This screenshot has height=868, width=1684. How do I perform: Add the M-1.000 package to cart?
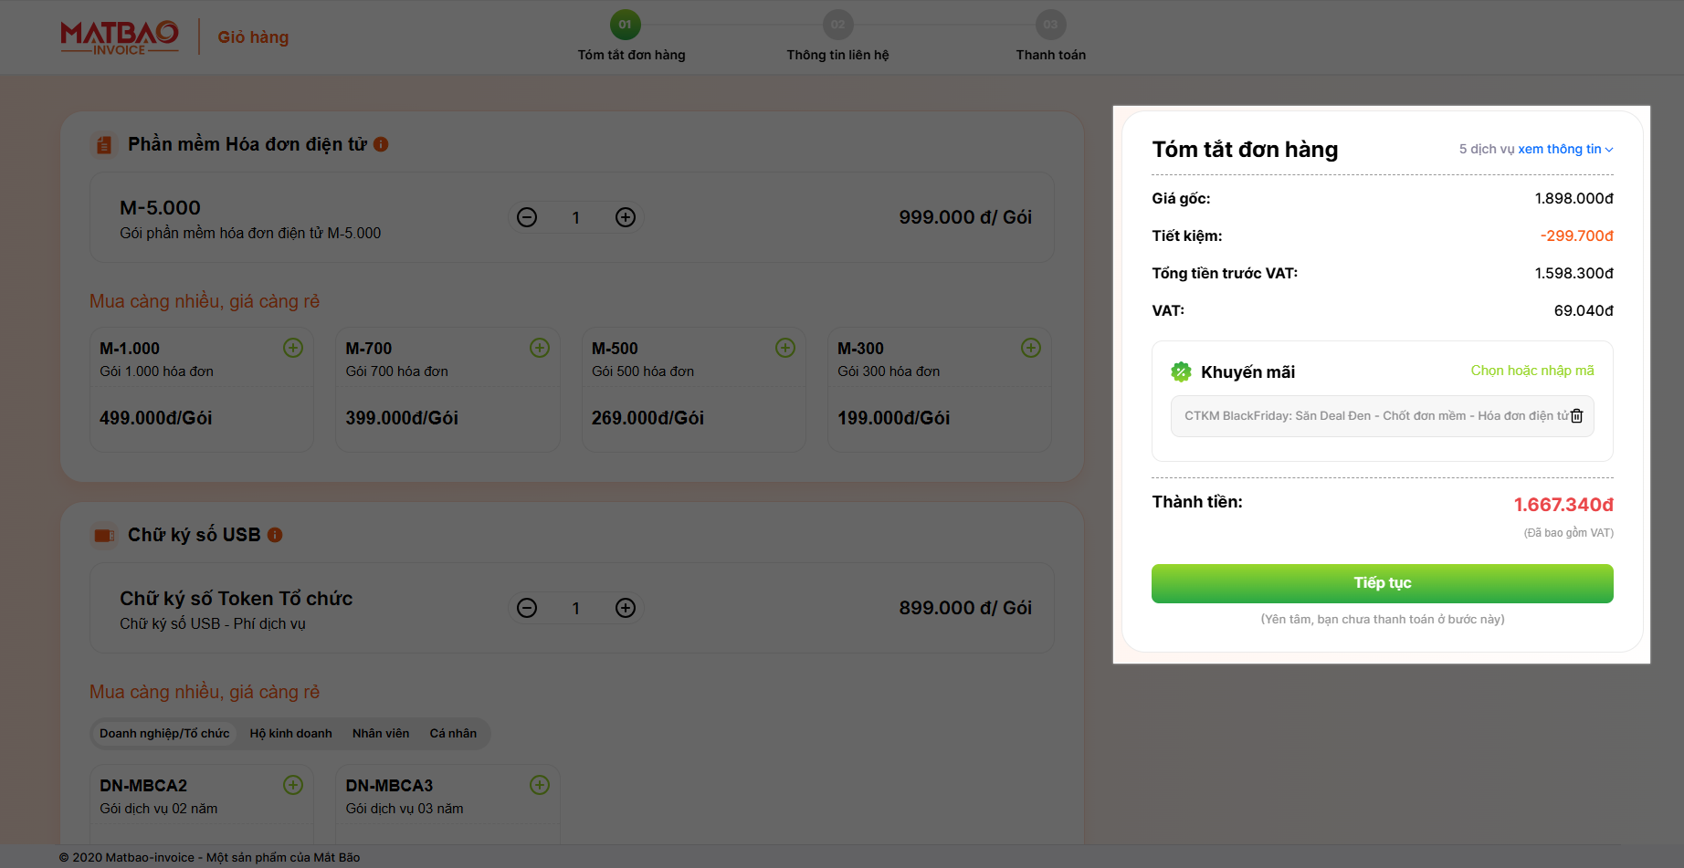[x=293, y=348]
